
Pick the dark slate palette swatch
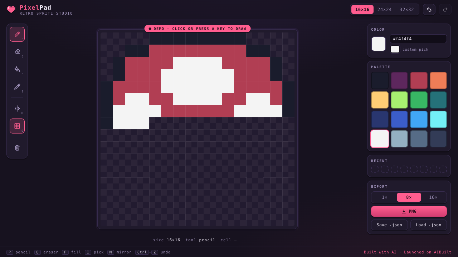click(438, 139)
